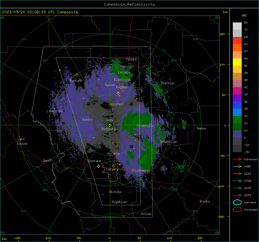The image size is (259, 242).
Task: Click the white 04DK arrow icon
Action: coord(237,167)
